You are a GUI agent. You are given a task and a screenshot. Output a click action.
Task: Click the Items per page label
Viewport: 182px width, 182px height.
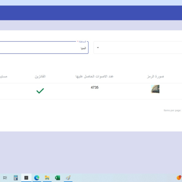pos(172,110)
